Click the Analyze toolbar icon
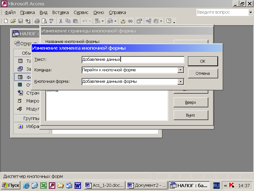This screenshot has height=191, width=254. [x=110, y=21]
